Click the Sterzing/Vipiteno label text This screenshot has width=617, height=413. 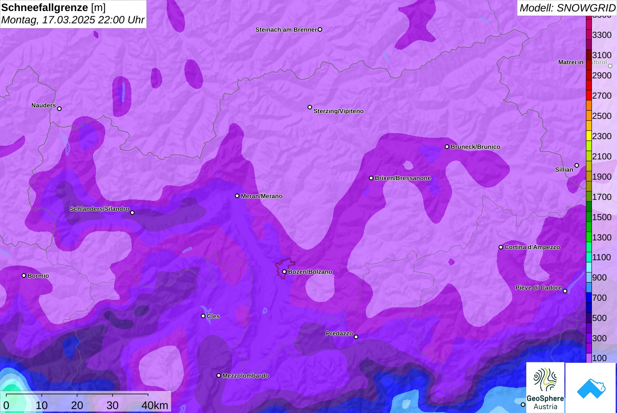338,111
